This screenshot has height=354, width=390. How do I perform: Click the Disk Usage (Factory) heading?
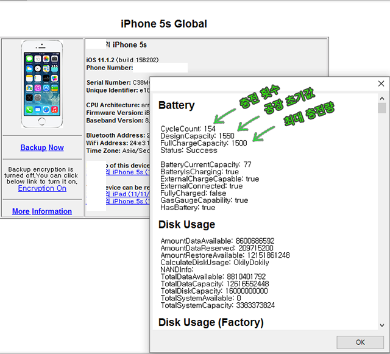[211, 322]
